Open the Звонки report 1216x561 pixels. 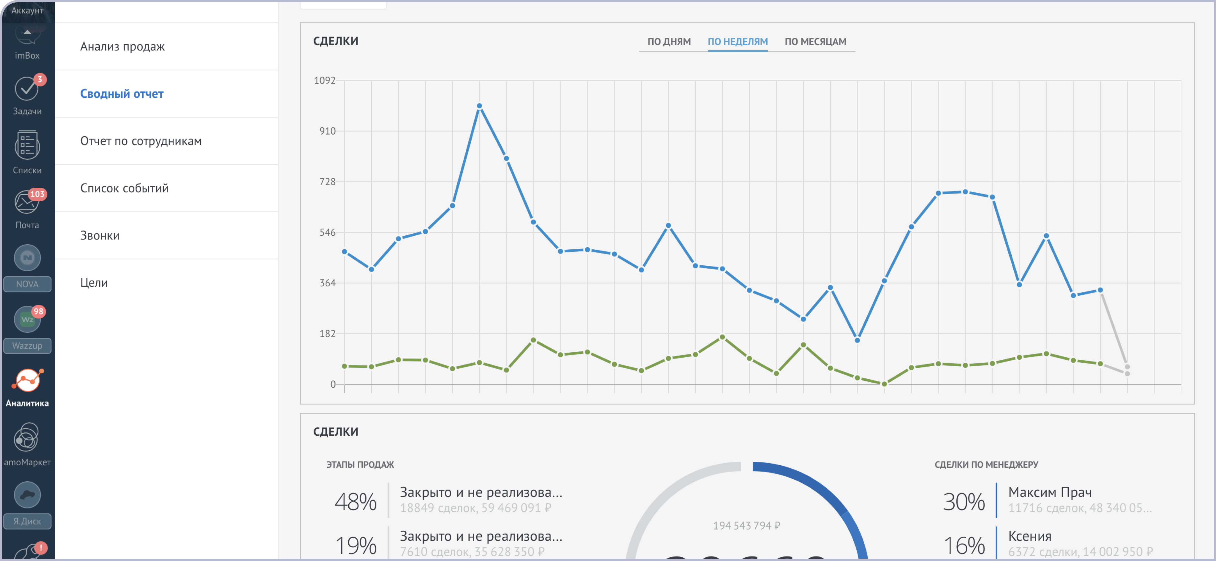point(100,235)
